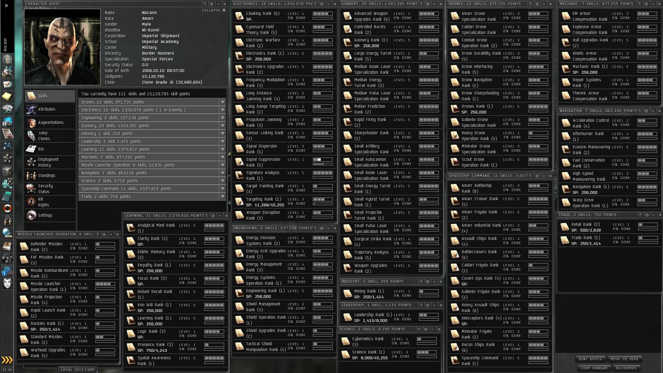Open the Corp Hangar button

pos(594,368)
